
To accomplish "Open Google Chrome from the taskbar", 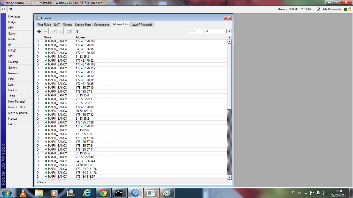I will 103,193.
